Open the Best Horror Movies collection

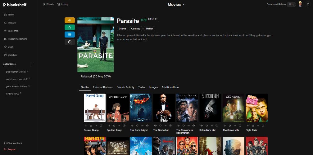[x=17, y=72]
